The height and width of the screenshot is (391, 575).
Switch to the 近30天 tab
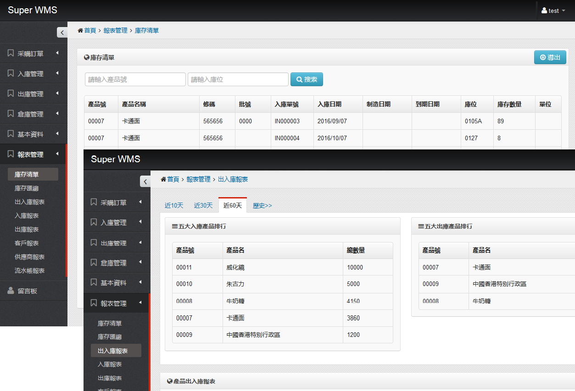click(x=203, y=205)
